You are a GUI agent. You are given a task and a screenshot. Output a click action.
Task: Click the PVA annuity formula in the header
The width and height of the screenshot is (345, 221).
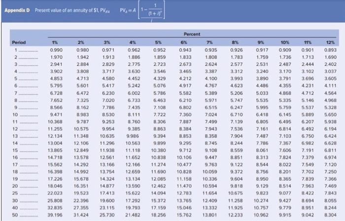(x=142, y=10)
